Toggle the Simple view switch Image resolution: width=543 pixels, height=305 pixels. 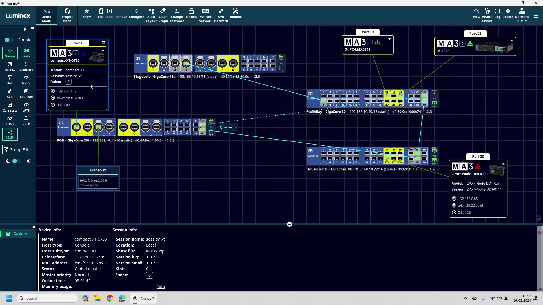coord(9,40)
